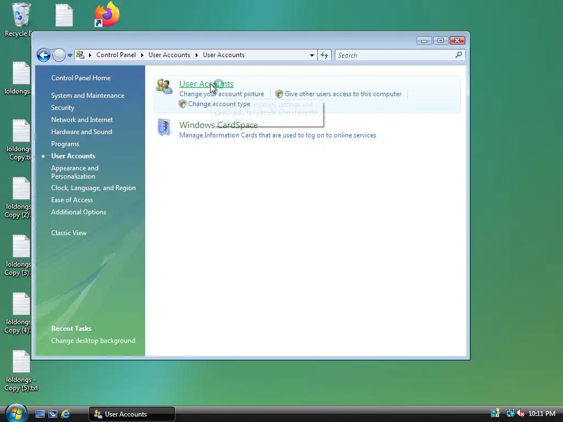The width and height of the screenshot is (563, 422).
Task: Open Clock, Language, and Region
Action: (93, 188)
